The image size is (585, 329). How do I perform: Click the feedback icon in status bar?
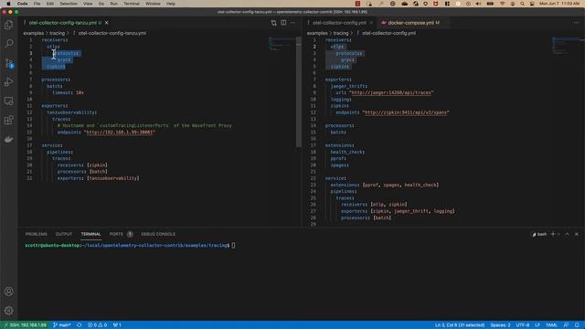coord(566,325)
